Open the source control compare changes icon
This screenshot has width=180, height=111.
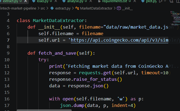point(172,1)
